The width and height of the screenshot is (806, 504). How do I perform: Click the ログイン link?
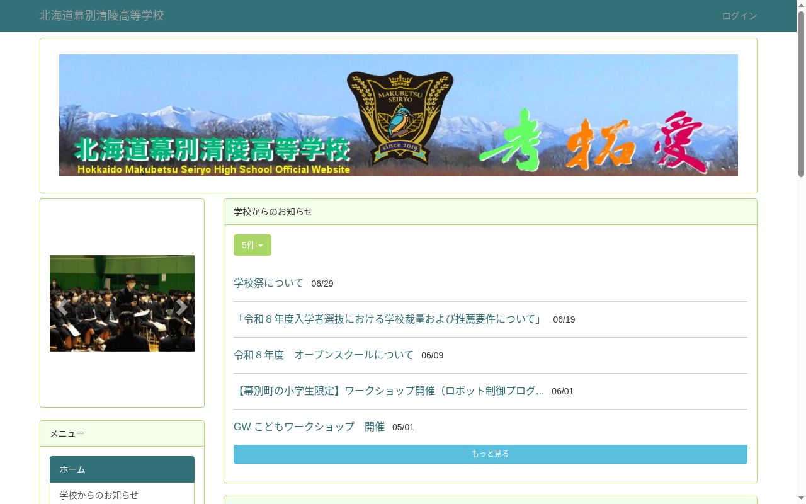pyautogui.click(x=739, y=16)
